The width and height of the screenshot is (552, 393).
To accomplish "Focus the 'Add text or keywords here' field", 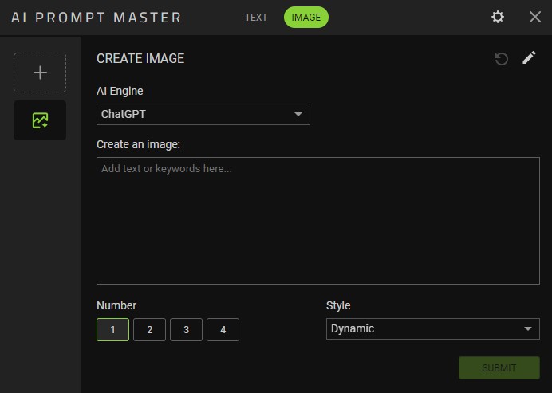I will point(318,221).
